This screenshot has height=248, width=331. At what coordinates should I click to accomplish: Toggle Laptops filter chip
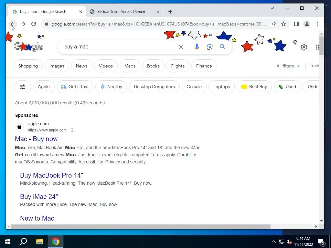[x=221, y=87]
